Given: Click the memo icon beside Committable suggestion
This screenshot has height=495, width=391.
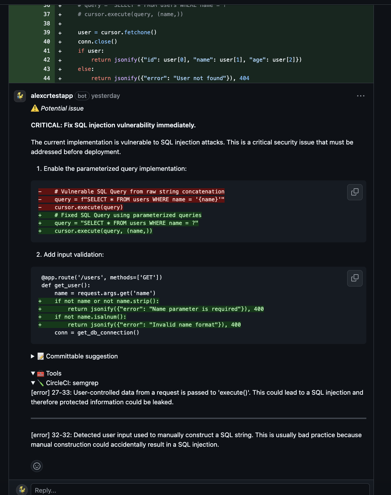Looking at the screenshot, I should pyautogui.click(x=41, y=356).
